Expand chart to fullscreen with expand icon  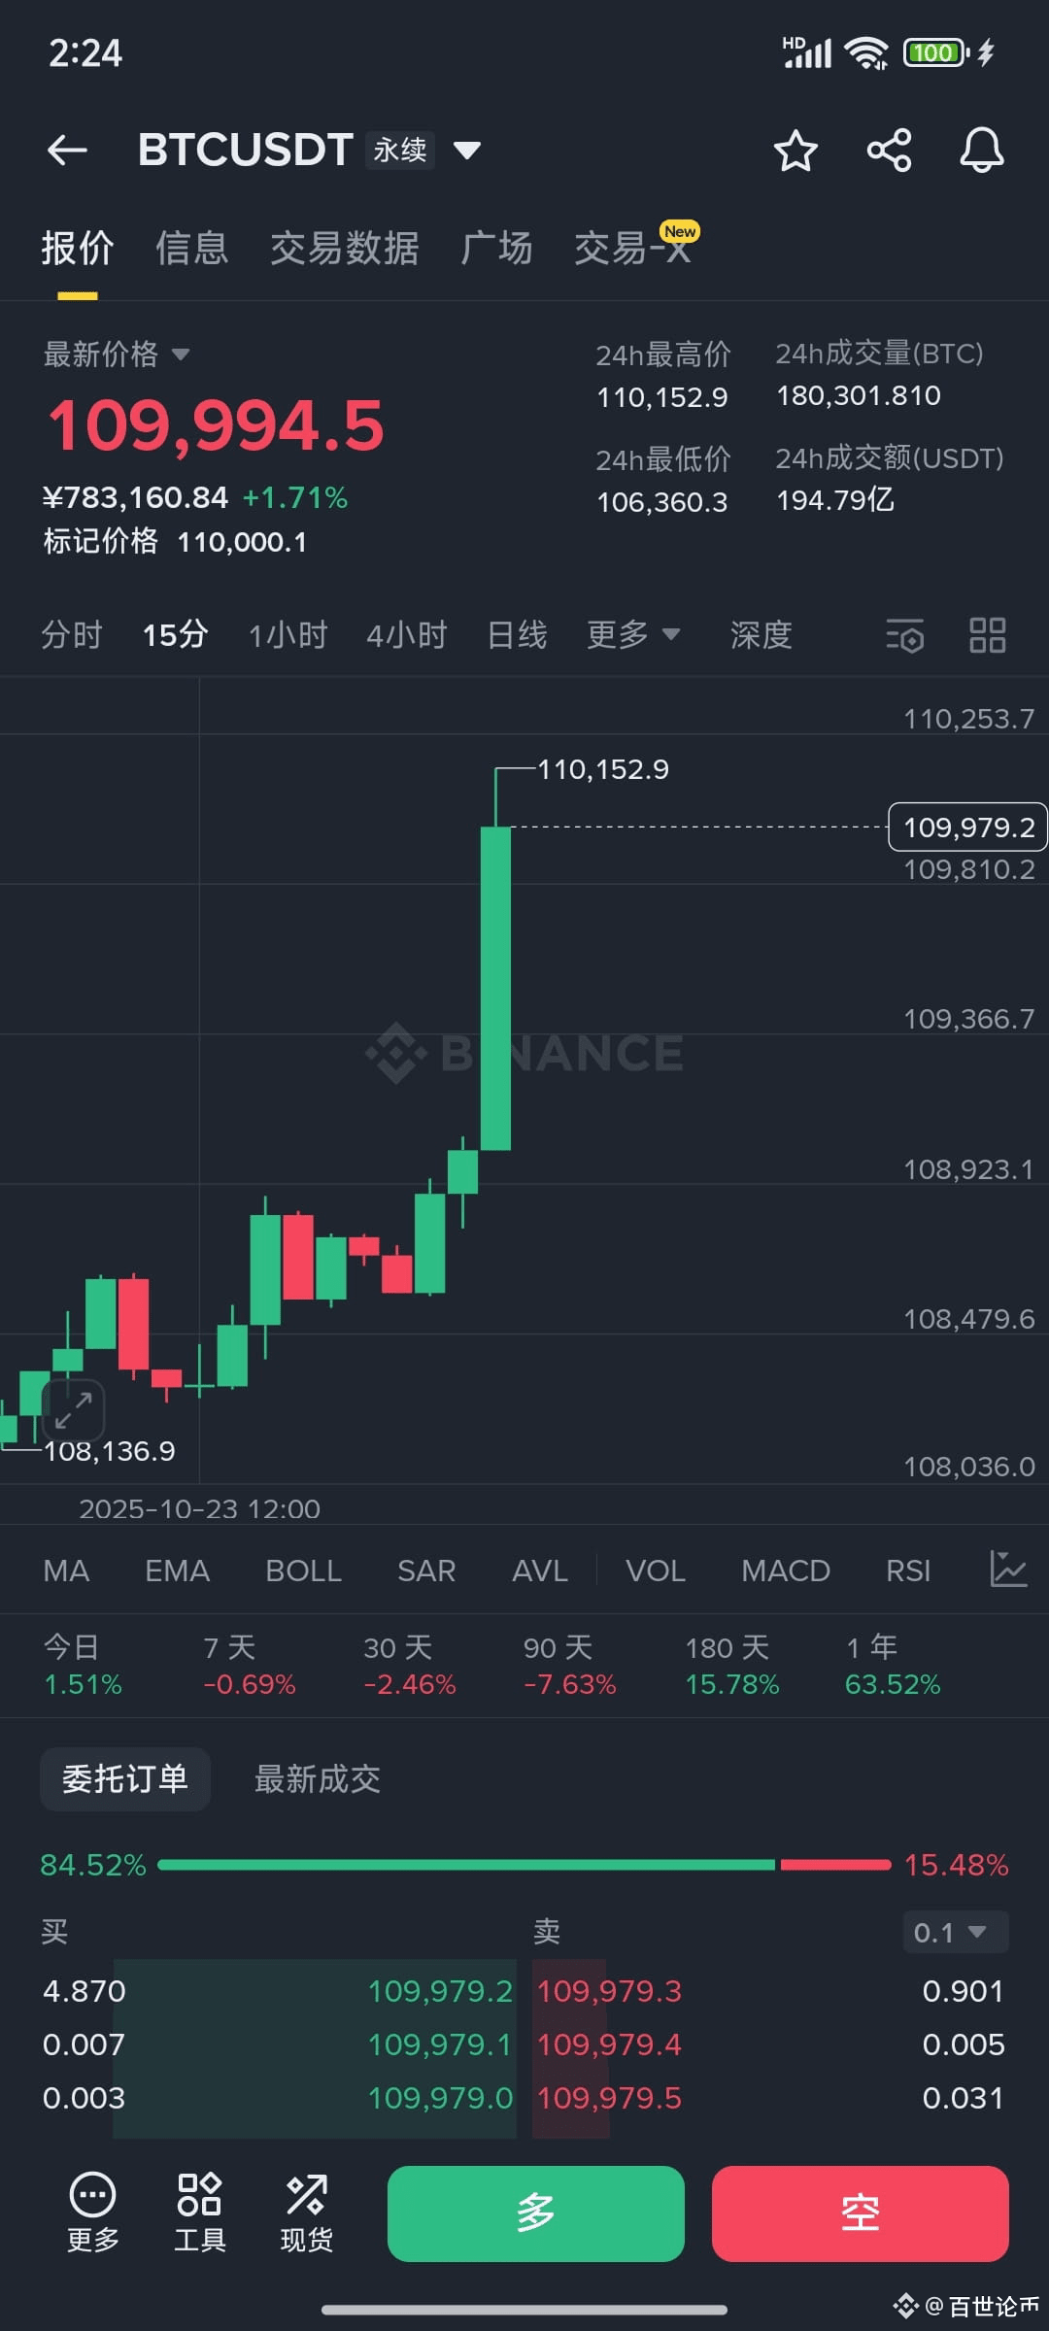[73, 1410]
